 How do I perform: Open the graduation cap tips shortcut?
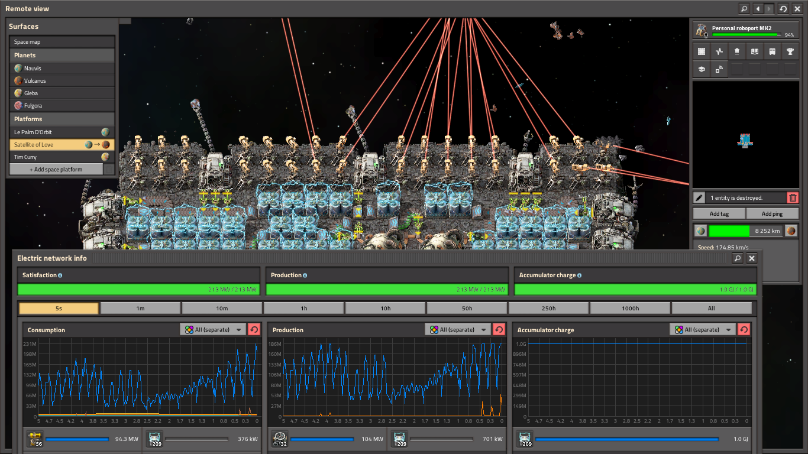[702, 69]
